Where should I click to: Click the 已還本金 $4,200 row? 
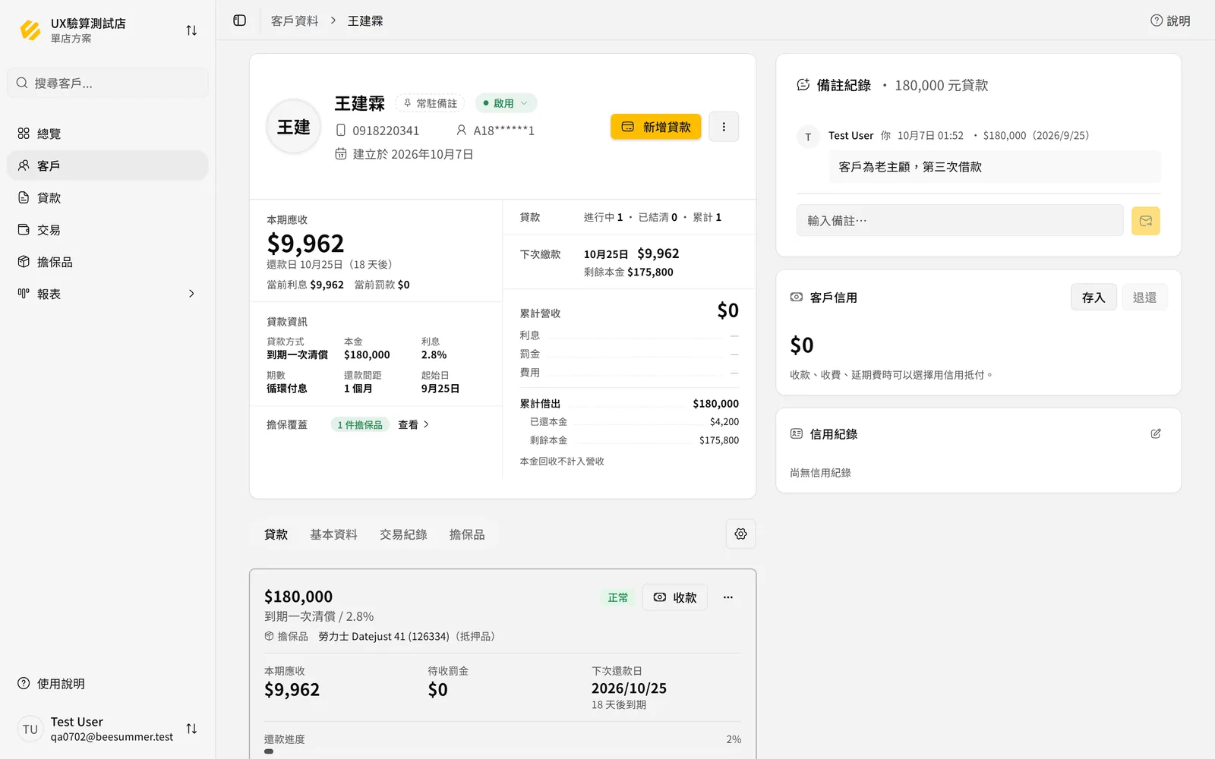634,422
